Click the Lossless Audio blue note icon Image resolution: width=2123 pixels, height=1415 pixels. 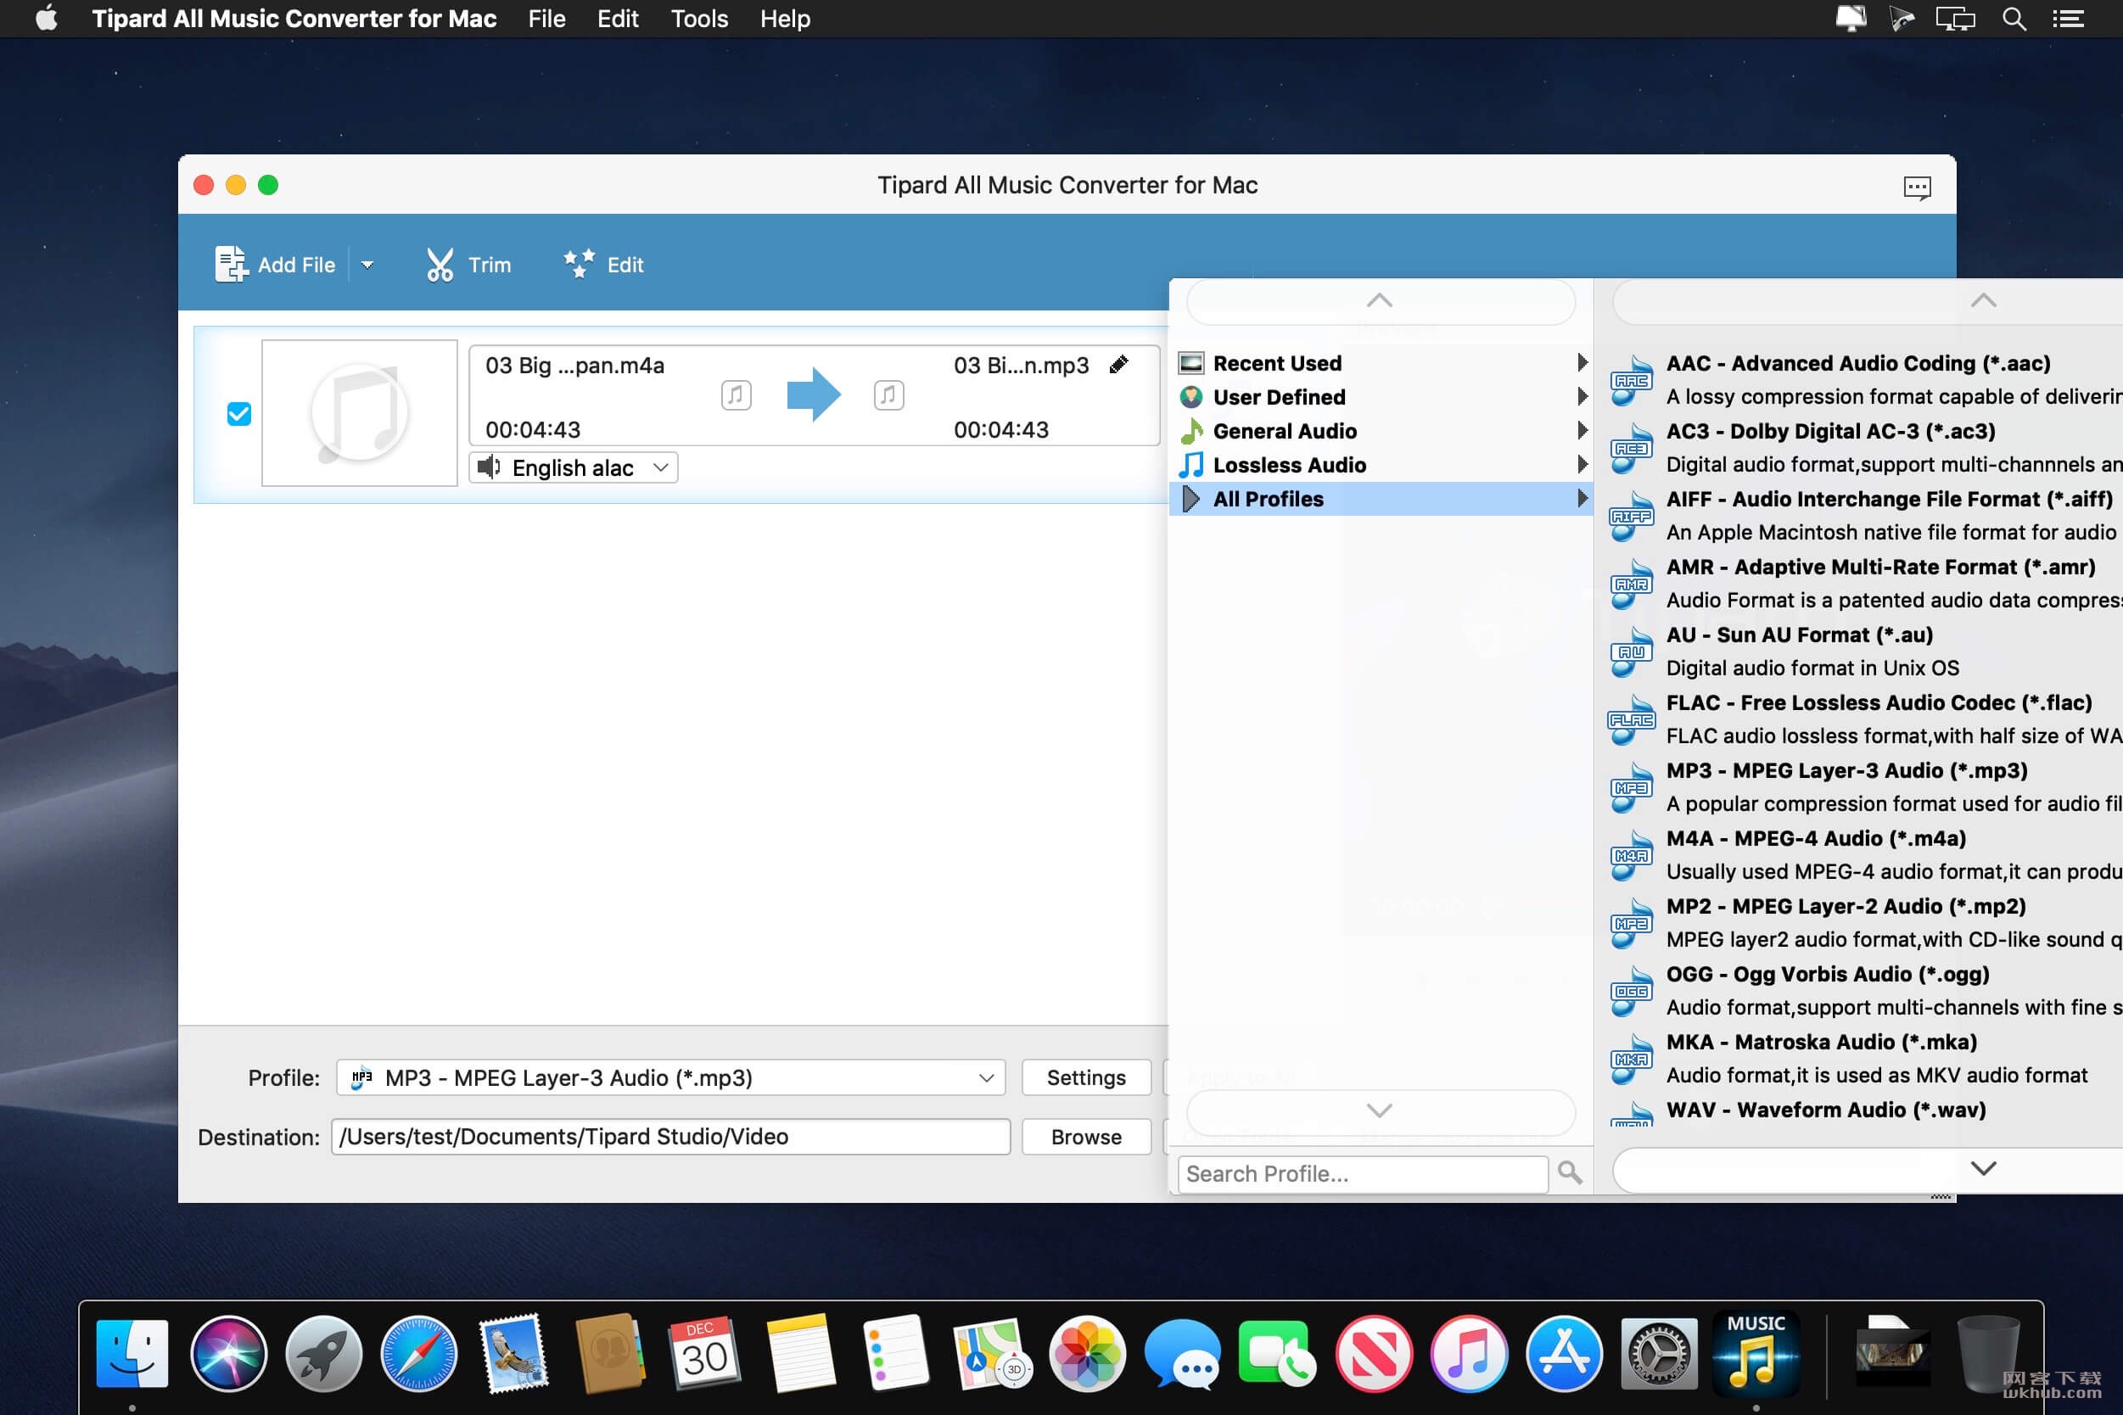click(1191, 466)
